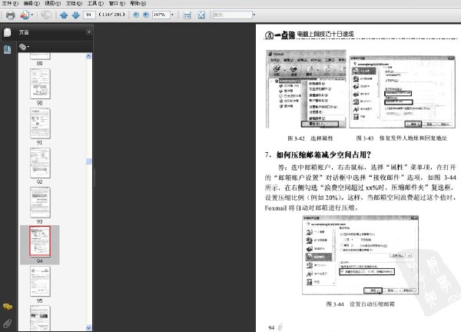Click the page count text (114 / 291)

(112, 15)
